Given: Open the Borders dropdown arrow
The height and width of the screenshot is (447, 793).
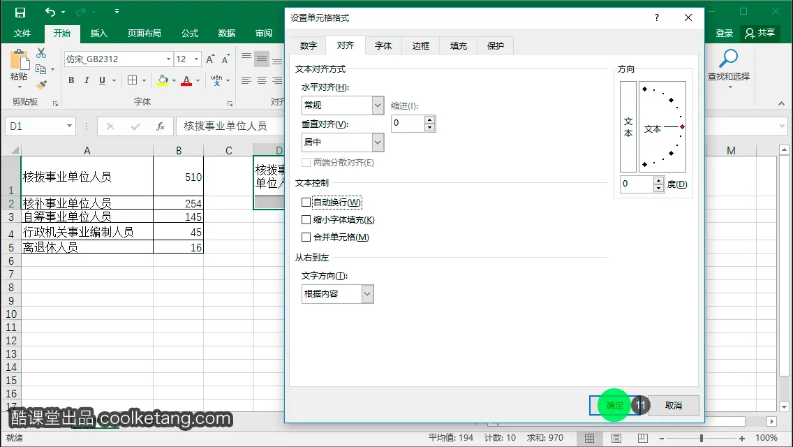Looking at the screenshot, I should coord(144,80).
